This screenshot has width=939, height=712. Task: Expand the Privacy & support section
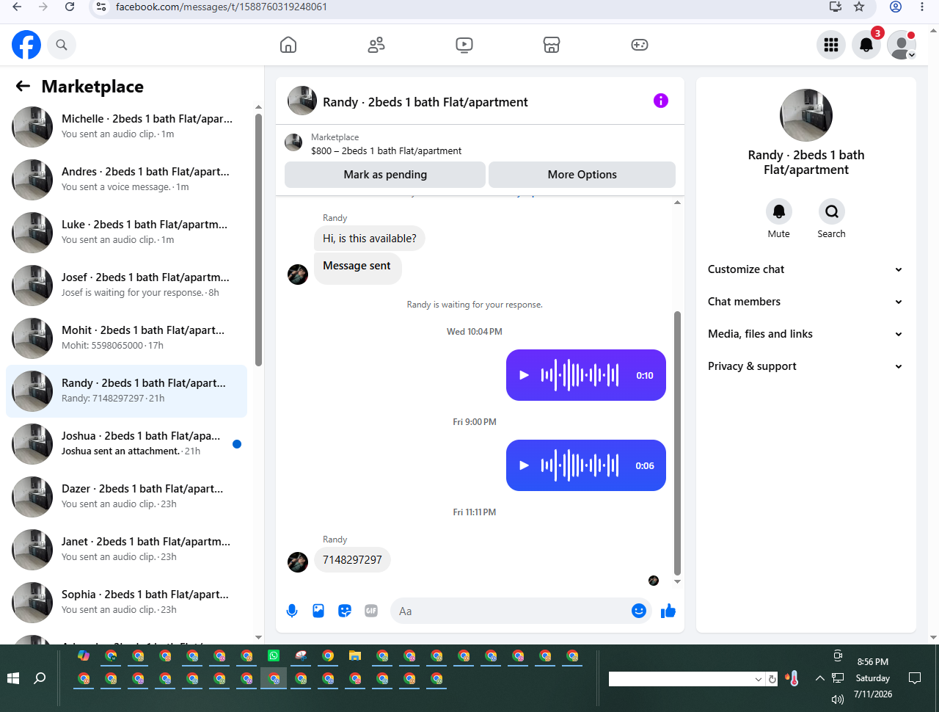pos(805,366)
